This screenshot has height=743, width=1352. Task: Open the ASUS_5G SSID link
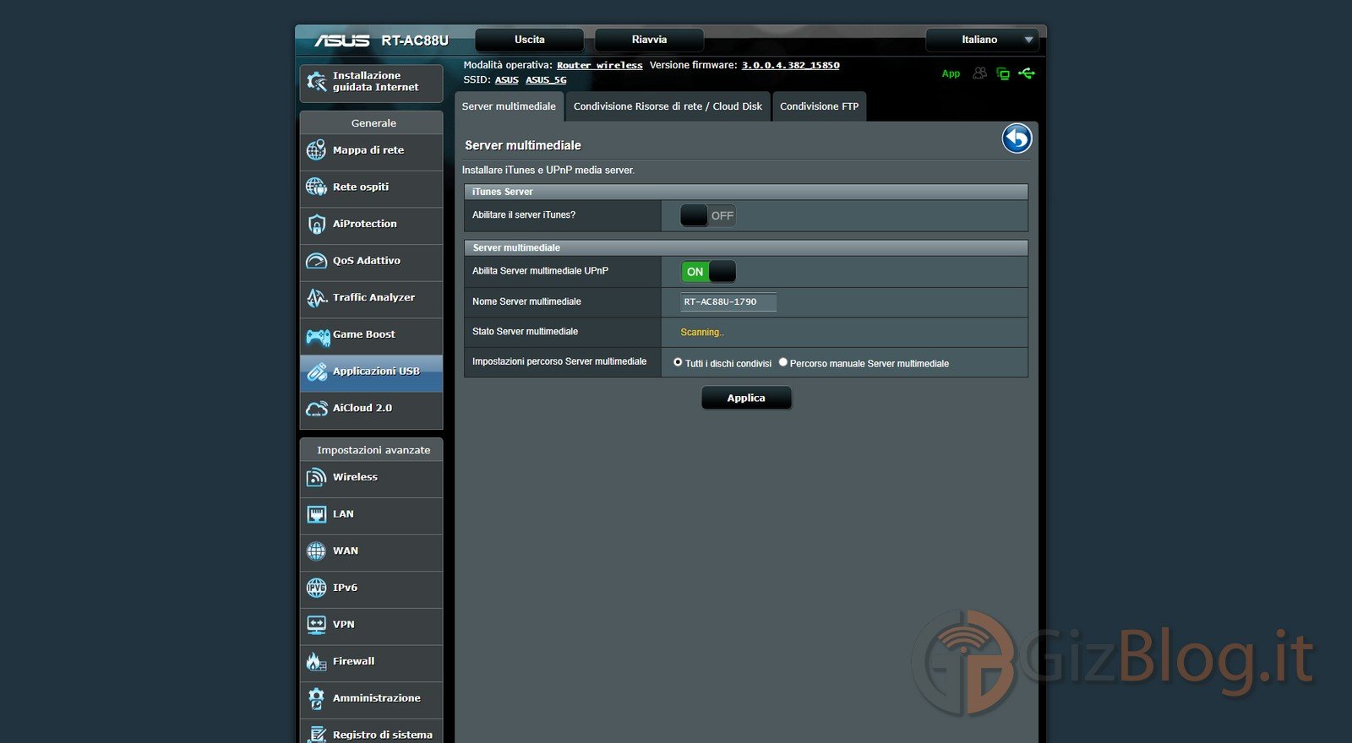pos(546,80)
